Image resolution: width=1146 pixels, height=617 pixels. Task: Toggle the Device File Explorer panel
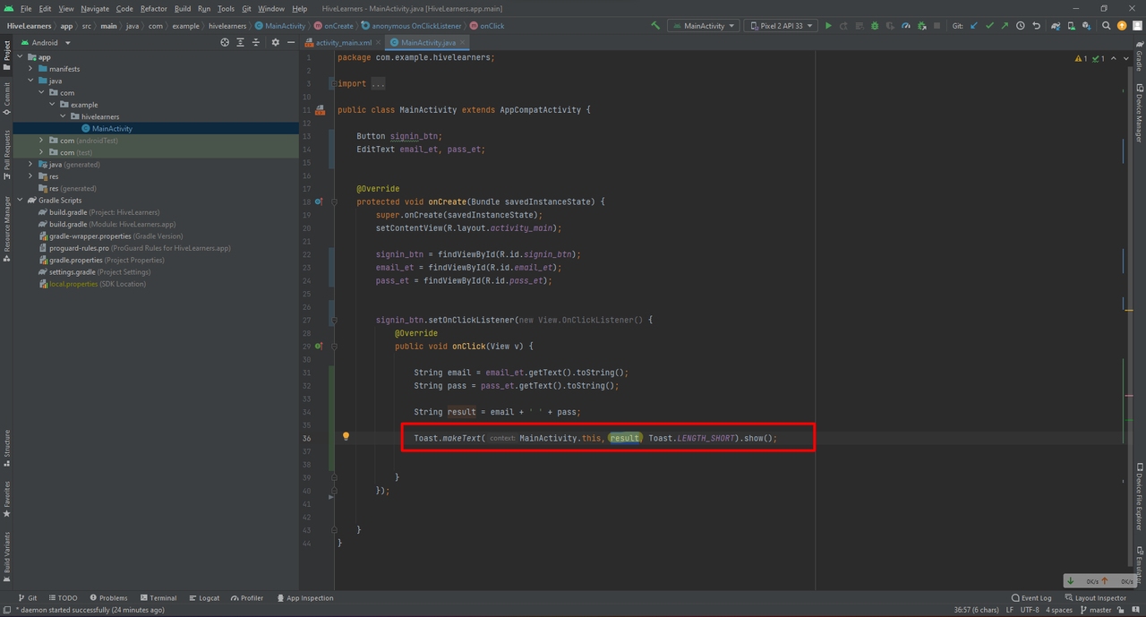coord(1139,498)
